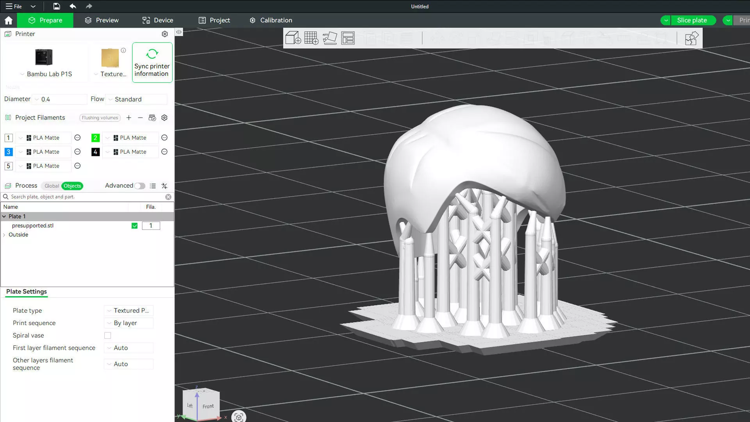
Task: Click the Sync printer information button
Action: click(x=152, y=63)
